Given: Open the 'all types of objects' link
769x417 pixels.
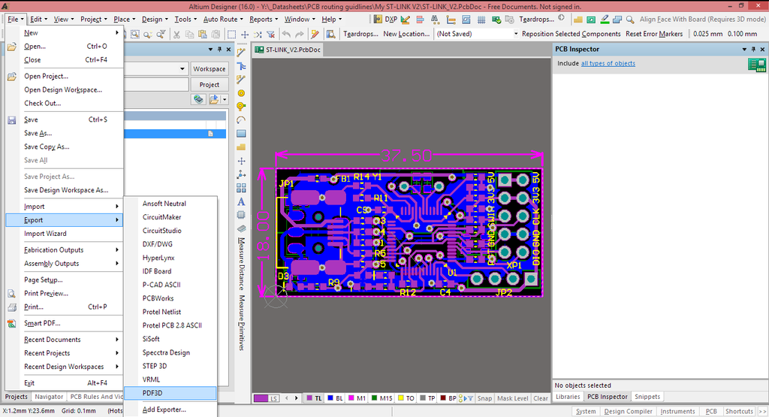Looking at the screenshot, I should [608, 63].
